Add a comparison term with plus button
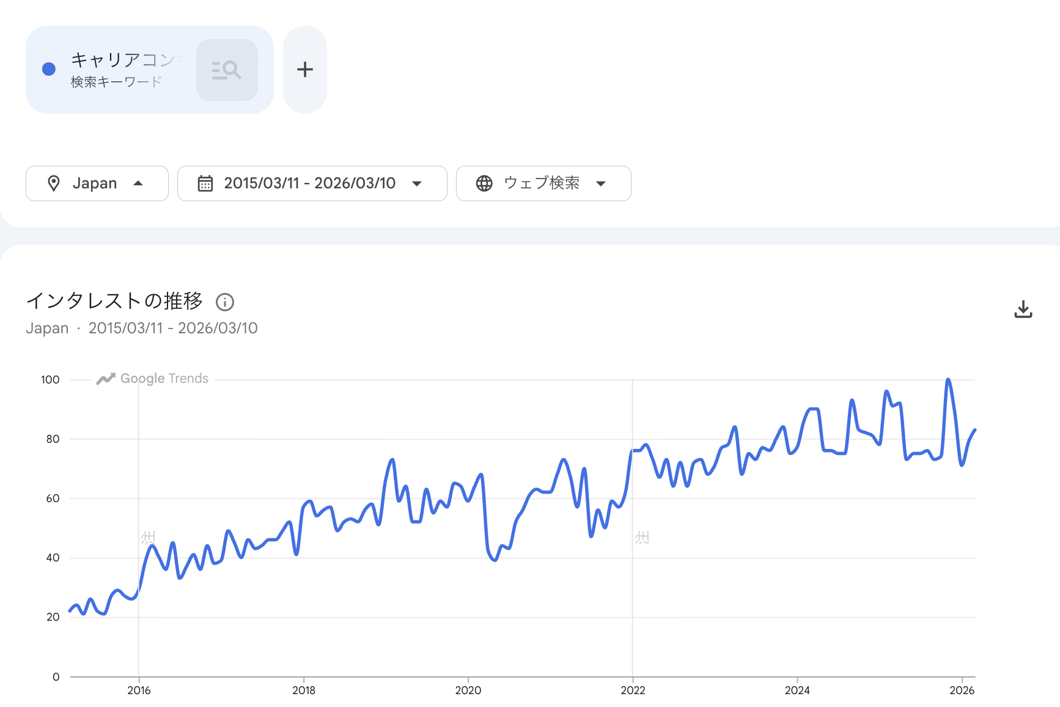 click(x=305, y=70)
